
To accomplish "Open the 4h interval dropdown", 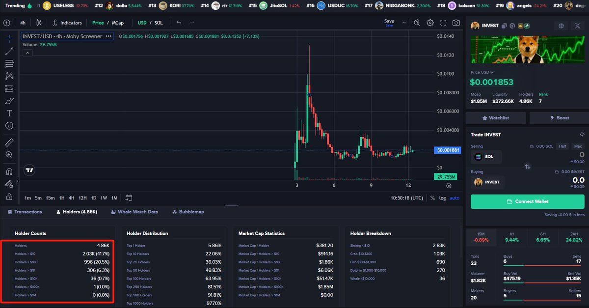I will click(x=23, y=23).
